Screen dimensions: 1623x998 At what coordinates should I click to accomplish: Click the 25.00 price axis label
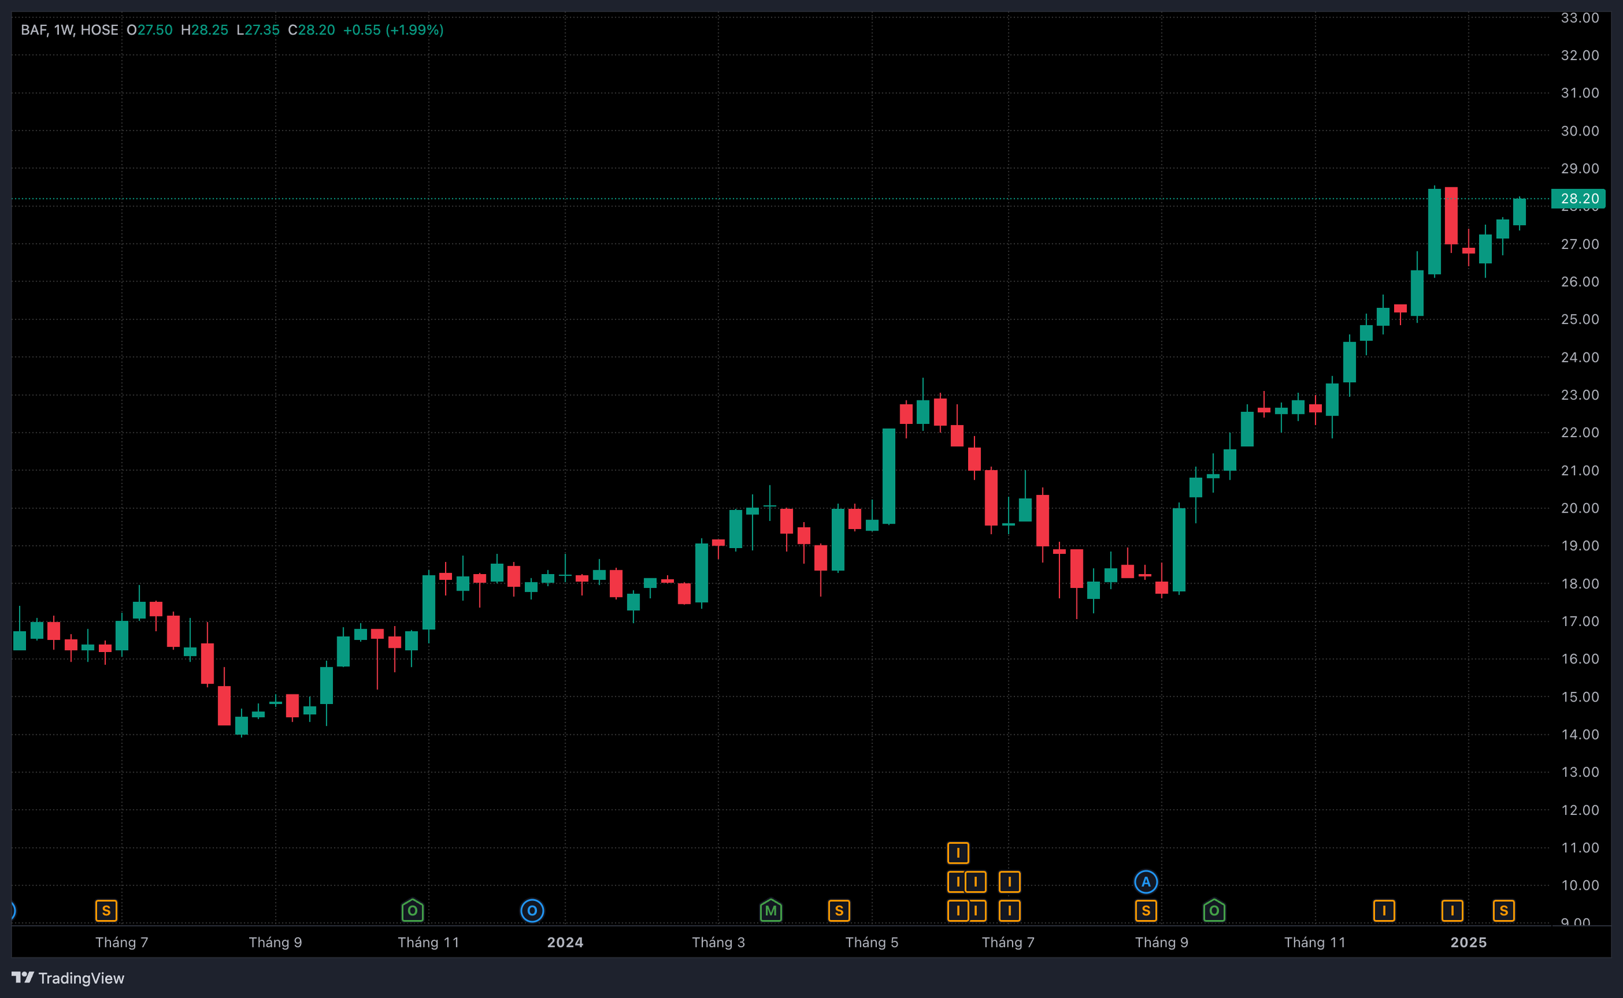click(1580, 319)
